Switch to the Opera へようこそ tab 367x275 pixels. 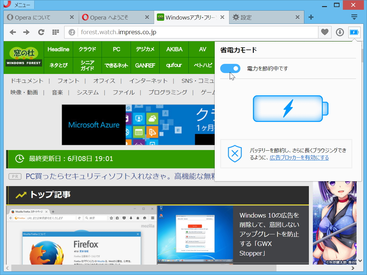[x=116, y=17]
